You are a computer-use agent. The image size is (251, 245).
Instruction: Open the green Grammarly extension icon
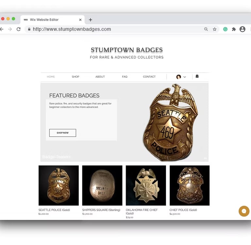pos(226,29)
